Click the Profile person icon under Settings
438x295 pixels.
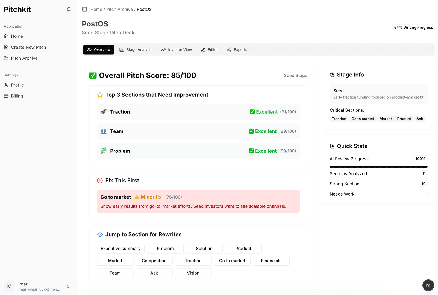pos(6,85)
